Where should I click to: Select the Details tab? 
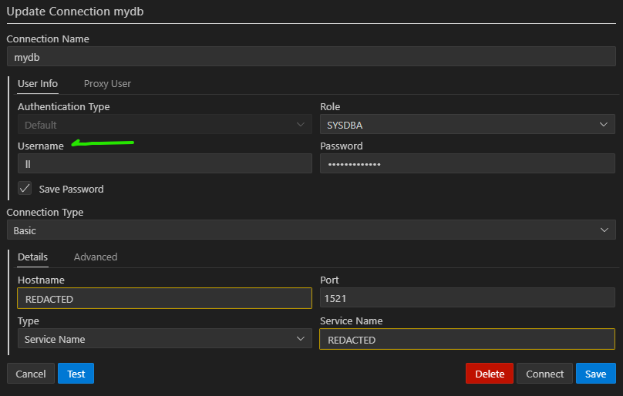32,257
